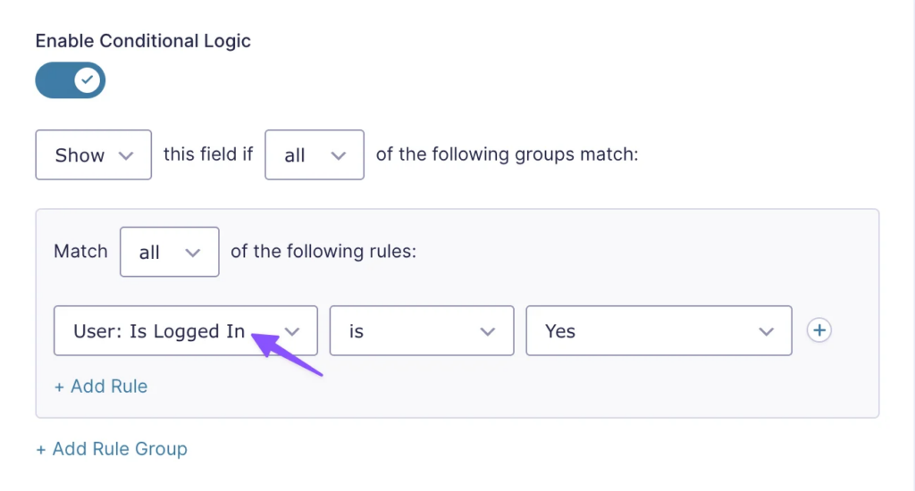Viewport: 915px width, 491px height.
Task: Click the chevron arrow in 'is' operator dropdown
Action: pos(488,332)
